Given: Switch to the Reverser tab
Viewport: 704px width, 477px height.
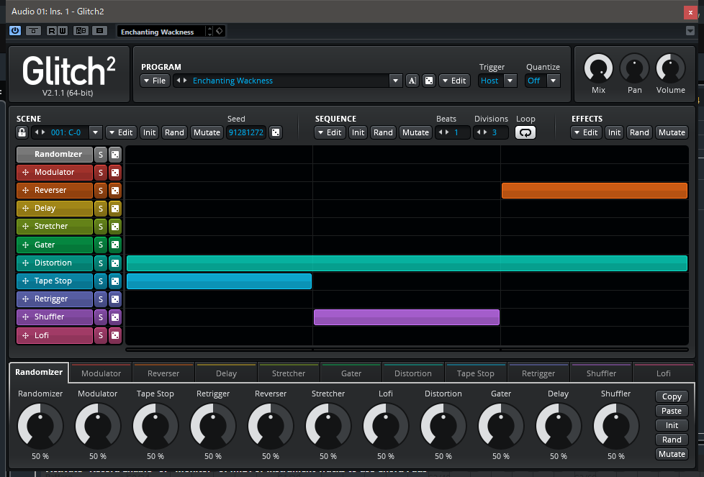Looking at the screenshot, I should click(163, 373).
